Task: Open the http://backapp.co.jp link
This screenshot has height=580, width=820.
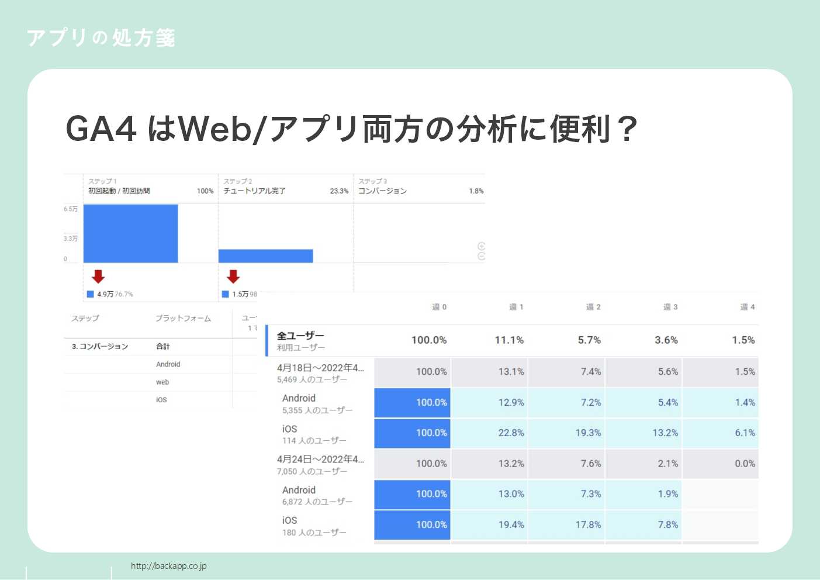Action: click(x=169, y=565)
